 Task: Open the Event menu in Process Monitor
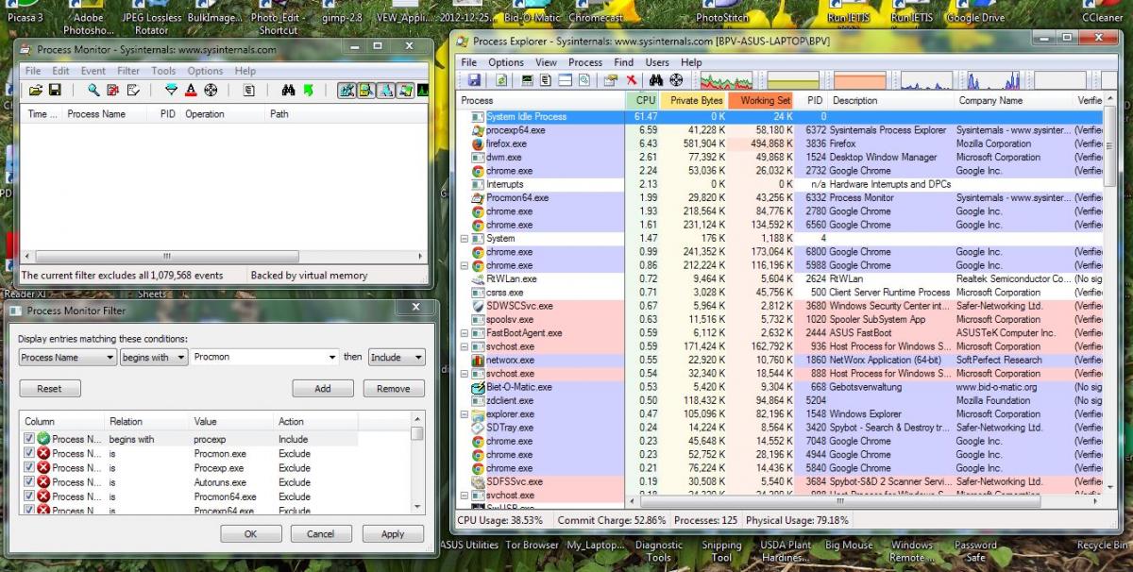click(93, 71)
